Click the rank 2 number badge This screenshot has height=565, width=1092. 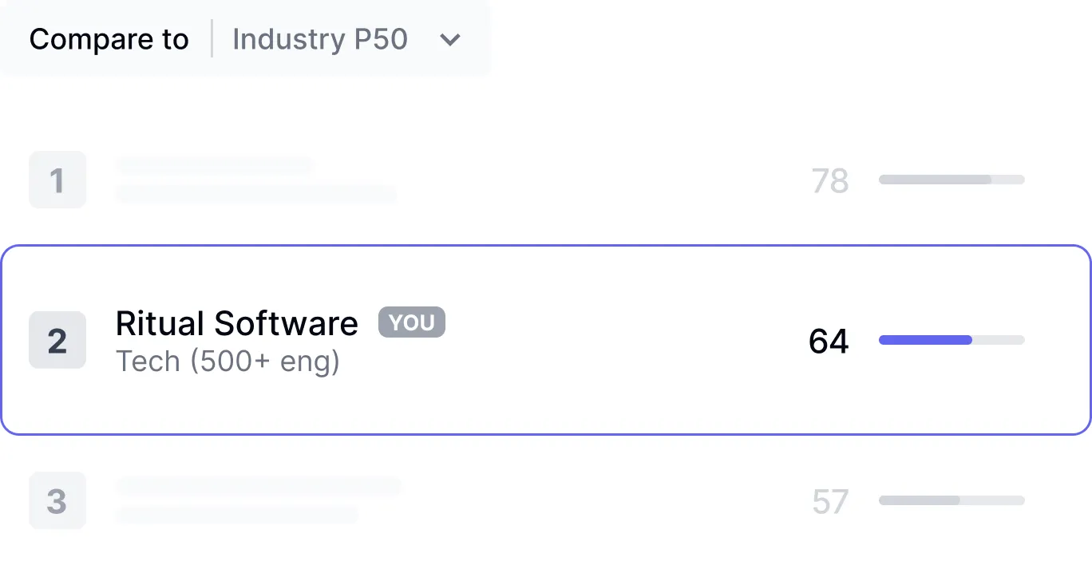pos(57,341)
